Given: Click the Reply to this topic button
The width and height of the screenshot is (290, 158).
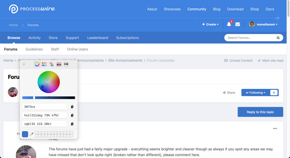Looking at the screenshot, I should click(x=260, y=112).
